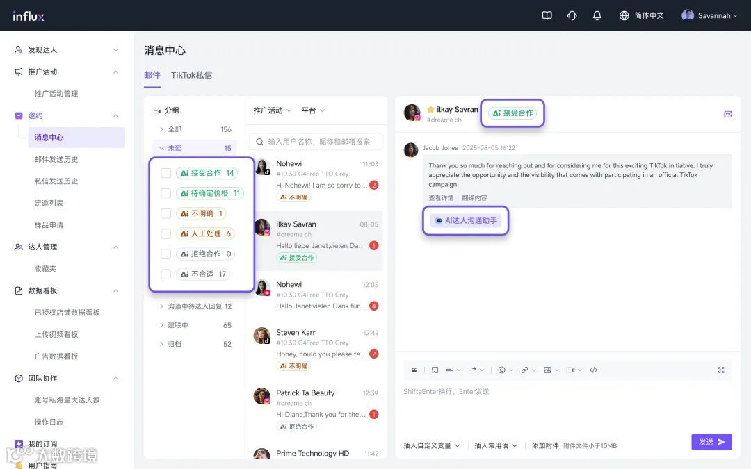Click the globe language icon

coord(624,15)
